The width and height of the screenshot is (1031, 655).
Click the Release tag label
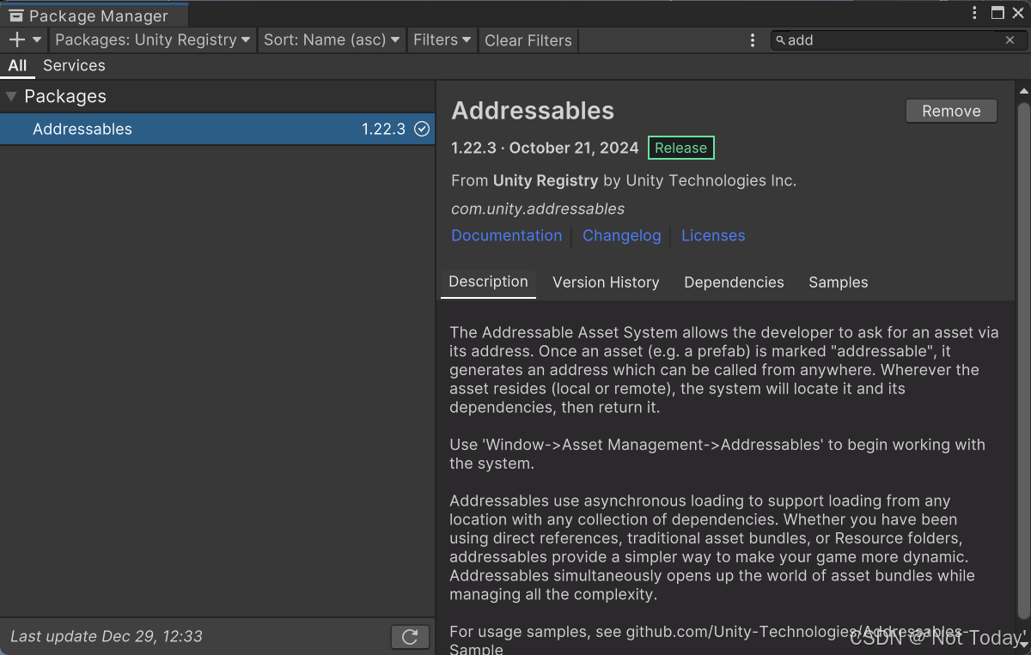pos(680,148)
